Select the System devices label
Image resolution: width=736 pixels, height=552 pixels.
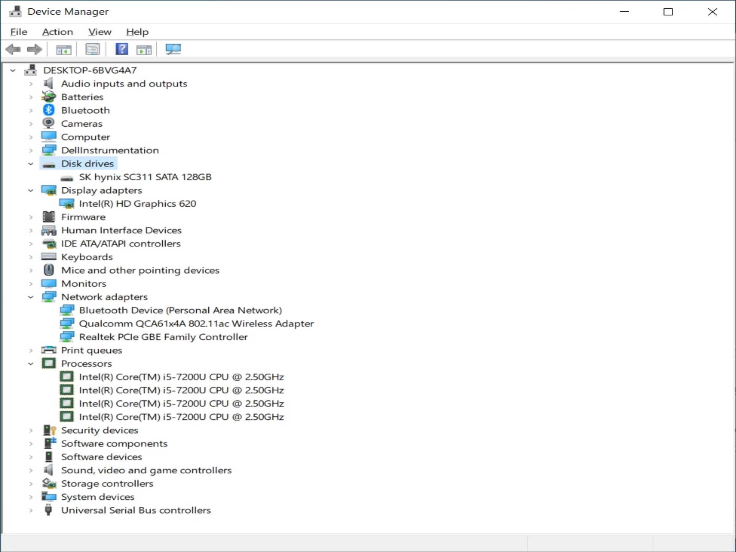[98, 497]
